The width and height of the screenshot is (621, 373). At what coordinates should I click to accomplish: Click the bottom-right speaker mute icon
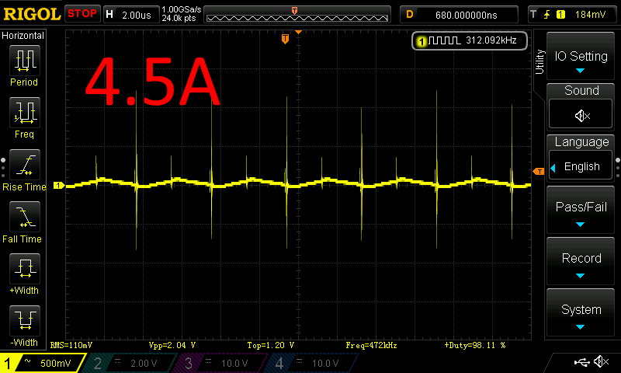[x=602, y=361]
